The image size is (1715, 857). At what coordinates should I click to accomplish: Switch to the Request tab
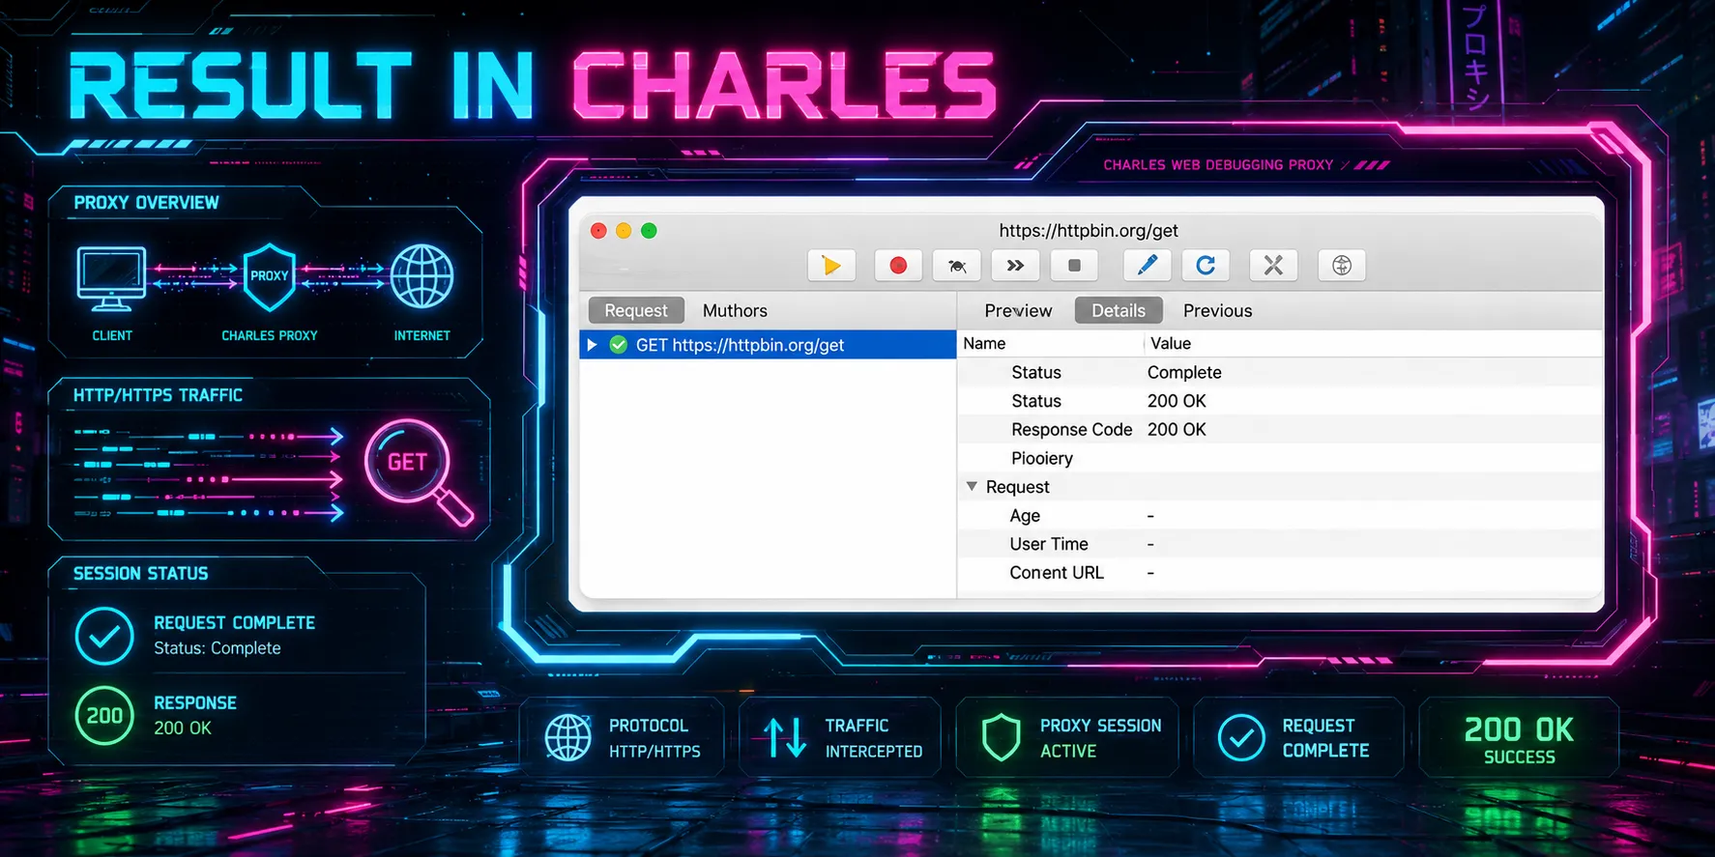click(x=636, y=310)
